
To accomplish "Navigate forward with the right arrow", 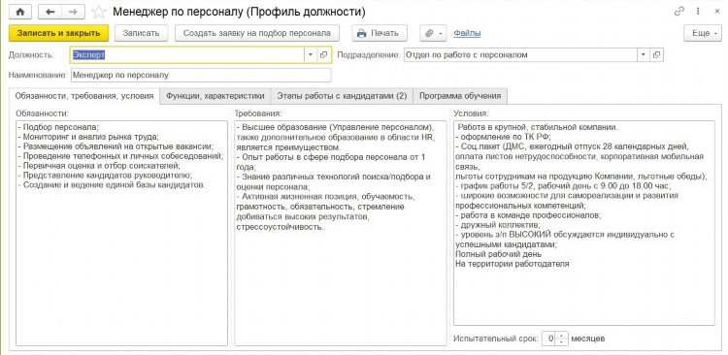I will tap(73, 12).
